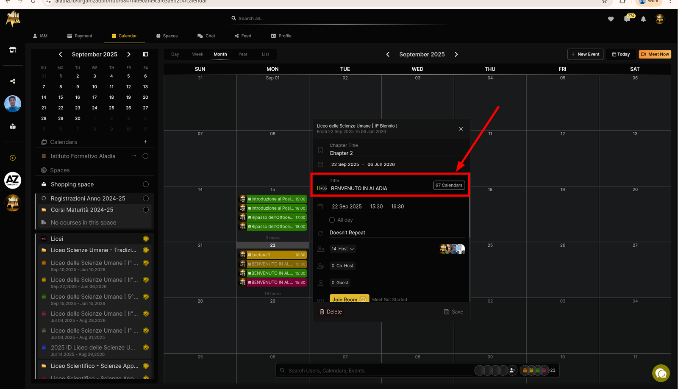Screen dimensions: 678x389
Task: Open the 67 Calendars list
Action: [449, 185]
